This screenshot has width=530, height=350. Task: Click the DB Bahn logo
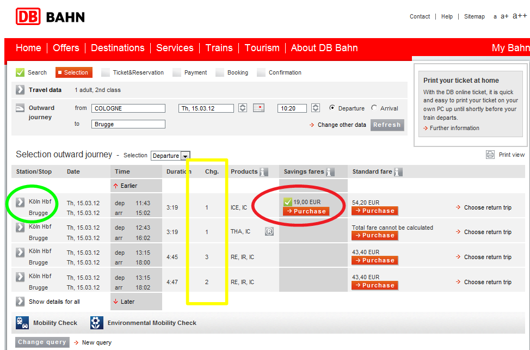pyautogui.click(x=51, y=16)
